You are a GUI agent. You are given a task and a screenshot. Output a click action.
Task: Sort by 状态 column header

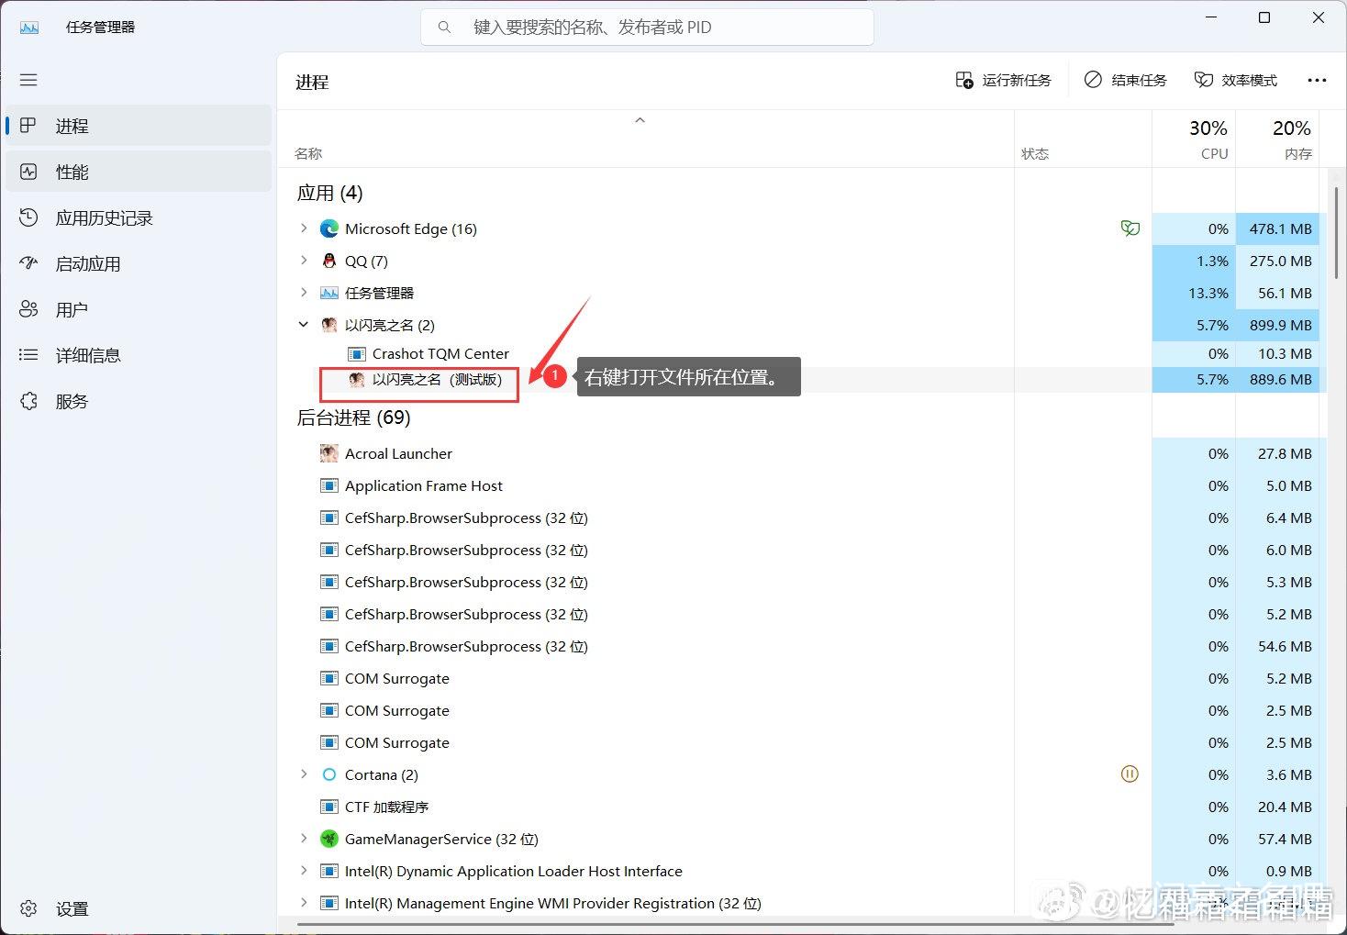[1035, 153]
